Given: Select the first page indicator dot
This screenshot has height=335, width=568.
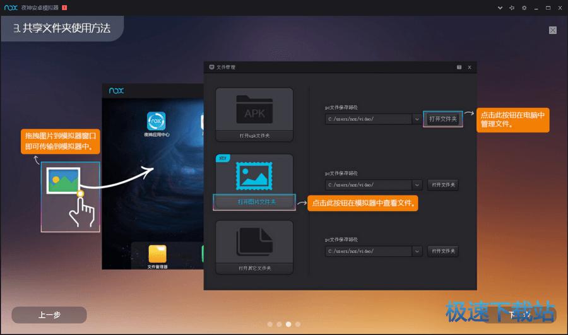Looking at the screenshot, I should (x=269, y=324).
